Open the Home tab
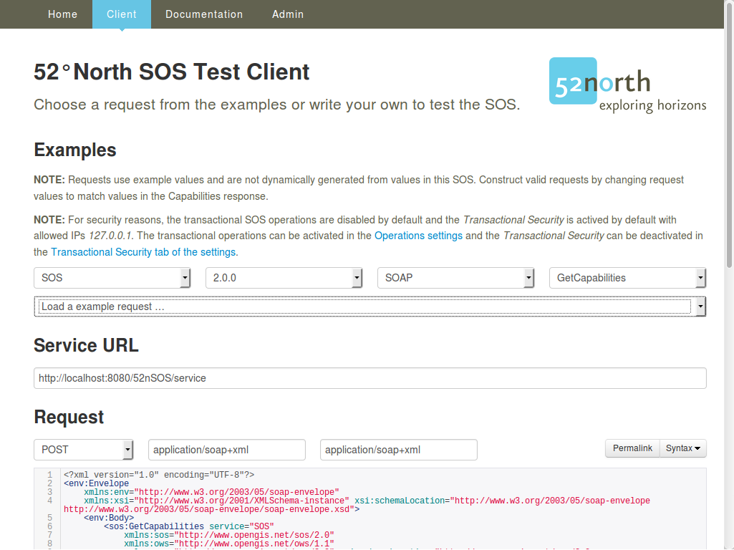 (x=63, y=14)
